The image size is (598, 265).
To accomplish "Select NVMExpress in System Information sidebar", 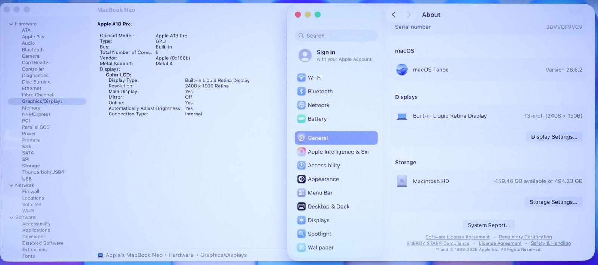I will (36, 114).
